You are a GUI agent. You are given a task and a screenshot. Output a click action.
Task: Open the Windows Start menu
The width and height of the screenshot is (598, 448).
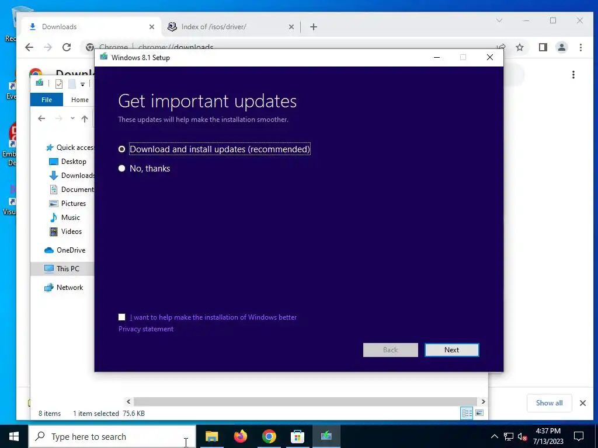click(14, 436)
